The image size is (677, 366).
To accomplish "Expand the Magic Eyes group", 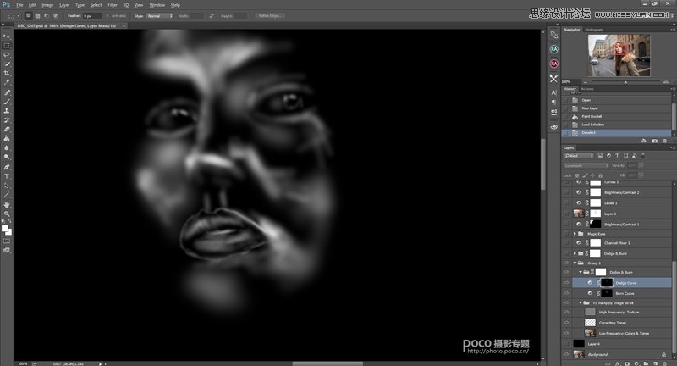I will click(x=575, y=233).
